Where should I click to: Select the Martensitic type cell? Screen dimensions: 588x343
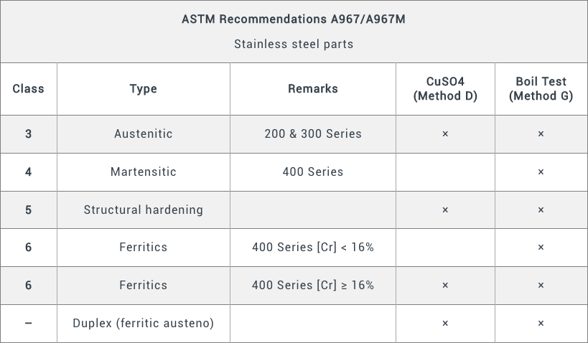click(143, 171)
